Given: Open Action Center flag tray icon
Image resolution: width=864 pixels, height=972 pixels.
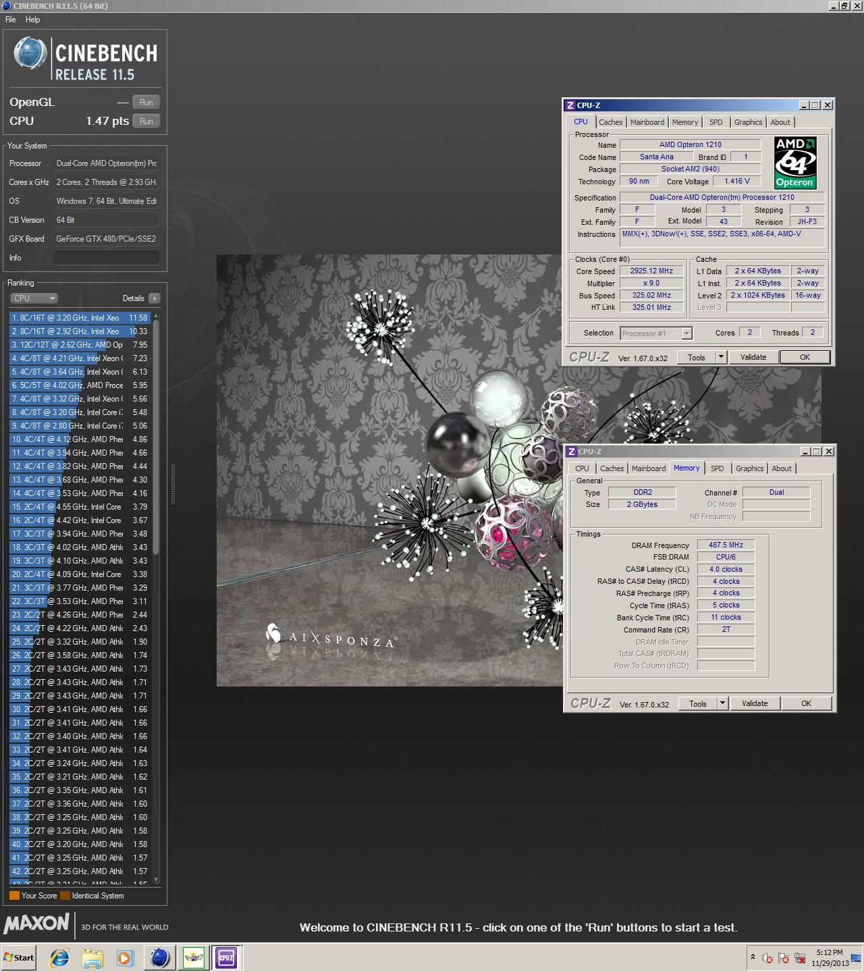Looking at the screenshot, I should [784, 958].
